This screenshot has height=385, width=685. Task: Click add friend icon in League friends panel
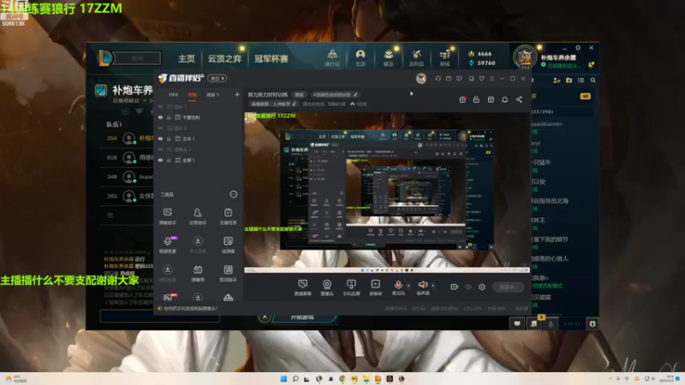(x=557, y=80)
